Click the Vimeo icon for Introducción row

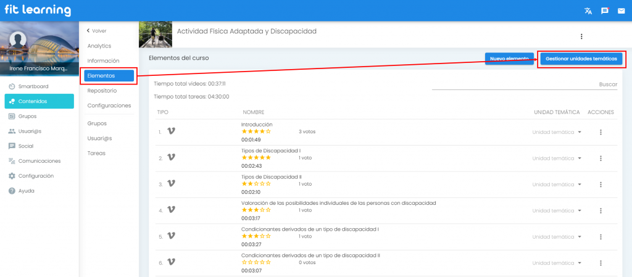point(172,131)
